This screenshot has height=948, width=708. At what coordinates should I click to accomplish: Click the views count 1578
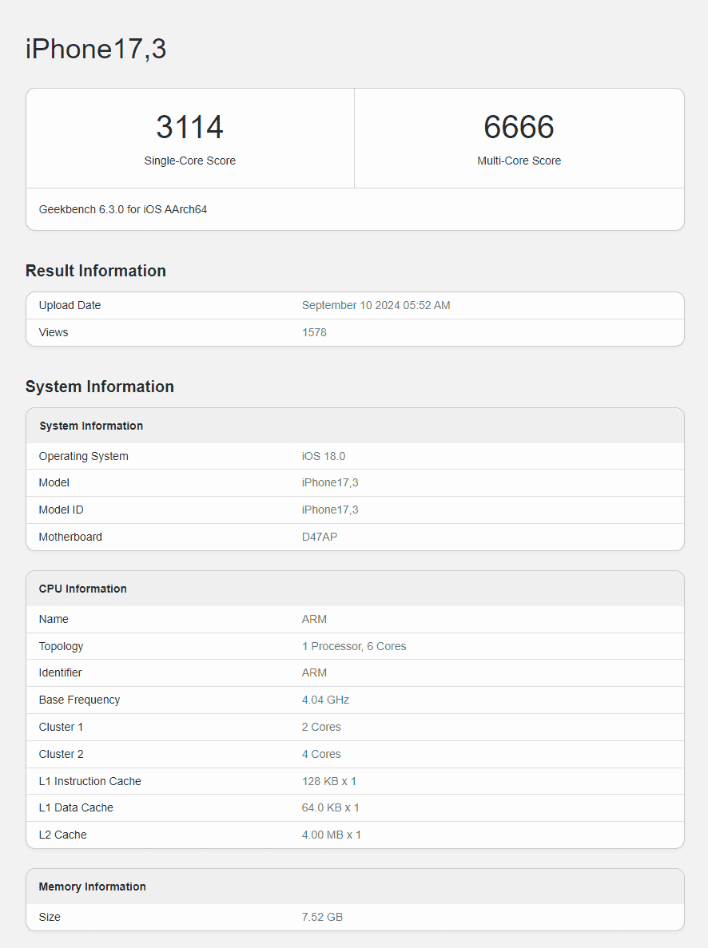click(x=314, y=332)
